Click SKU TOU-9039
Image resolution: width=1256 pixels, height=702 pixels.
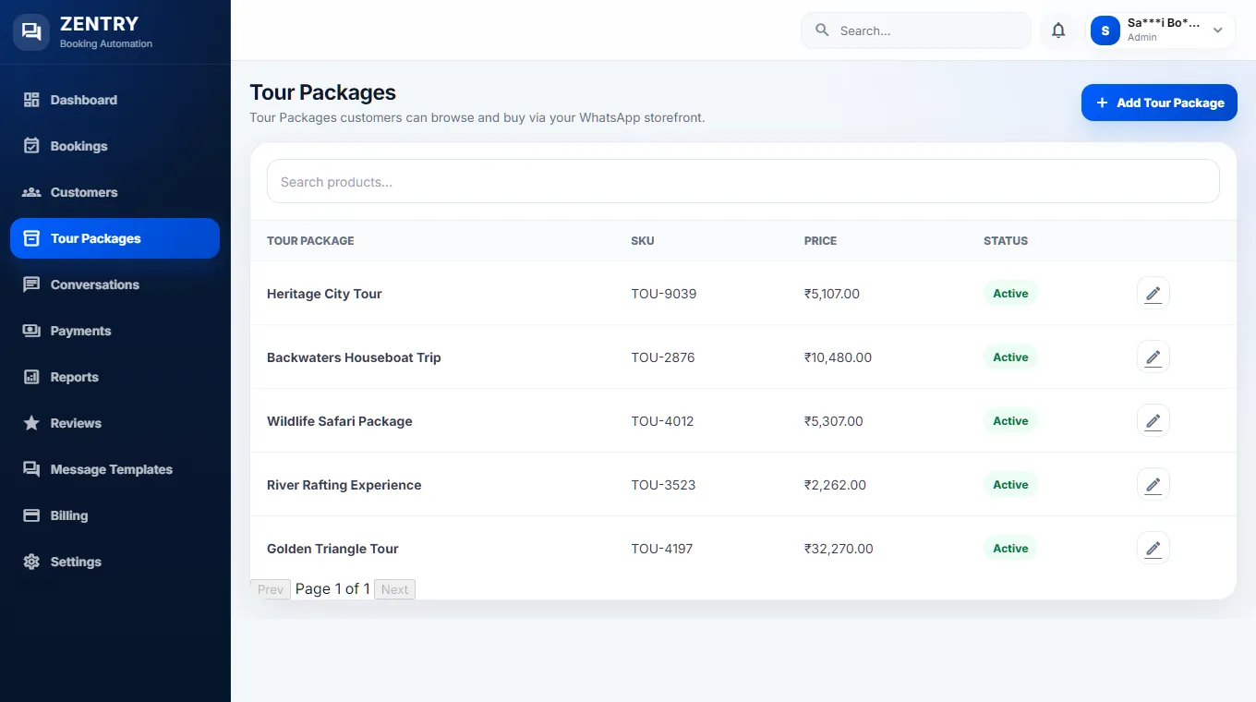[x=664, y=294]
